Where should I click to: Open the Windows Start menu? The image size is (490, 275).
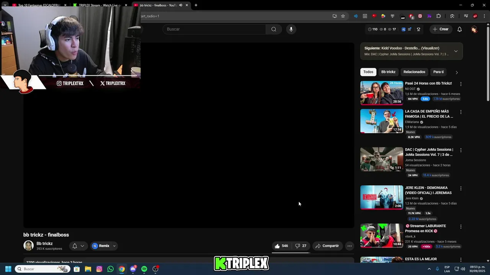[8, 269]
